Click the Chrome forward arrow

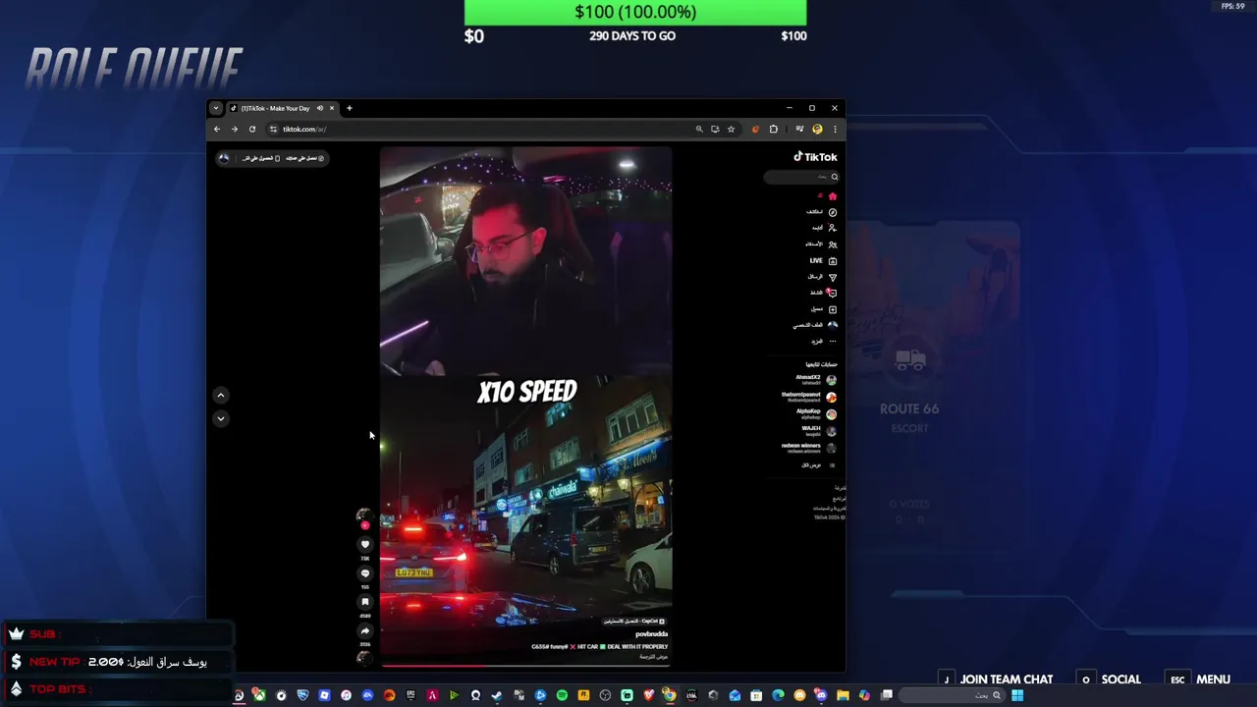point(235,130)
